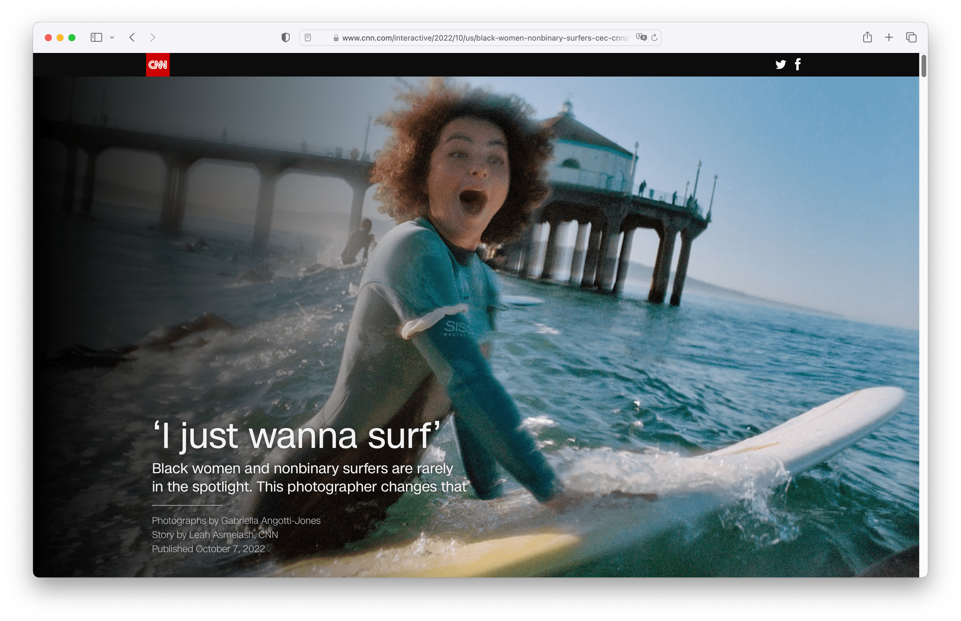961x621 pixels.
Task: Share article via Facebook icon
Action: click(x=797, y=64)
